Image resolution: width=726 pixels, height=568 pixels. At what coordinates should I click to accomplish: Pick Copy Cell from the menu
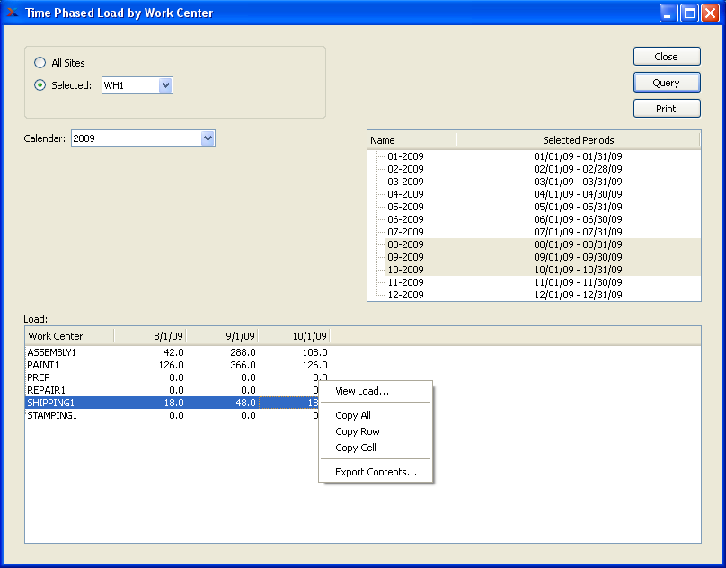click(356, 448)
